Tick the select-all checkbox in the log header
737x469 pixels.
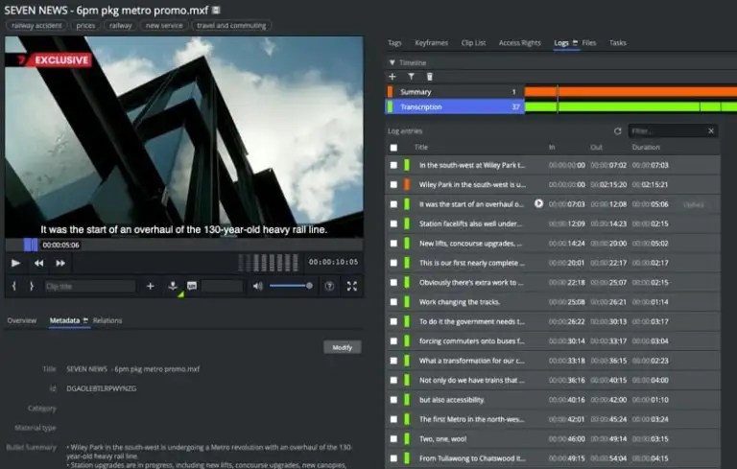click(x=393, y=148)
